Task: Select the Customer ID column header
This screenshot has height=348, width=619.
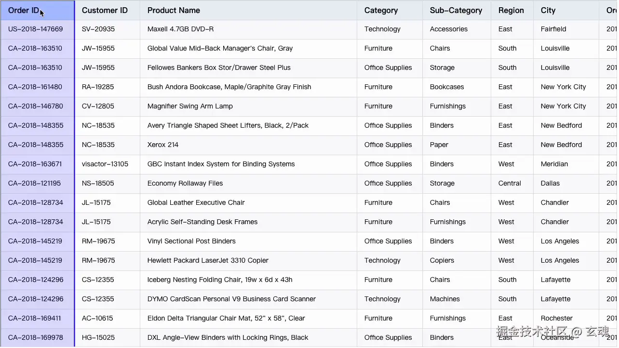Action: [105, 11]
